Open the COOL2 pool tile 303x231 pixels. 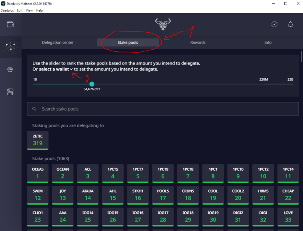[238, 195]
